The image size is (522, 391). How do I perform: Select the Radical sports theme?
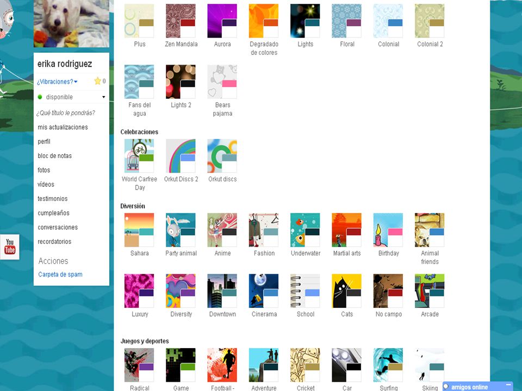139,365
